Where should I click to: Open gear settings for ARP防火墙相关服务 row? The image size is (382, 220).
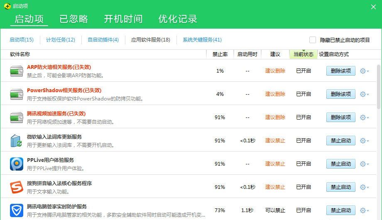[x=364, y=71]
